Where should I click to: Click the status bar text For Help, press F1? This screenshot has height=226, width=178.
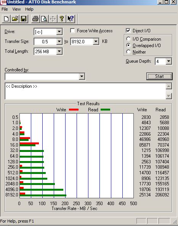pyautogui.click(x=17, y=221)
